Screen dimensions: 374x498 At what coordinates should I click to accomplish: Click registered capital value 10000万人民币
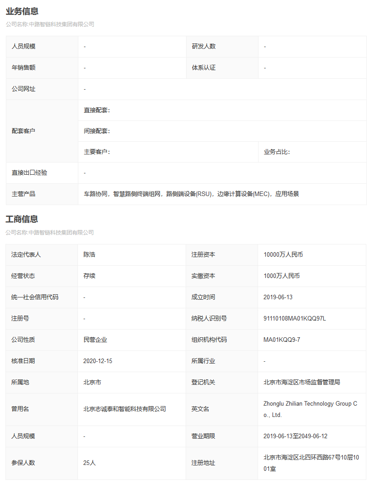283,255
